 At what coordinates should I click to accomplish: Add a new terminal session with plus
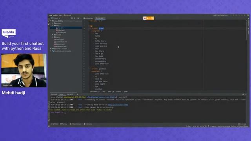tap(78, 94)
